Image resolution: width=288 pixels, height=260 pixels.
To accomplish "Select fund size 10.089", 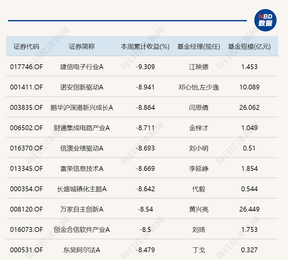I will (249, 87).
